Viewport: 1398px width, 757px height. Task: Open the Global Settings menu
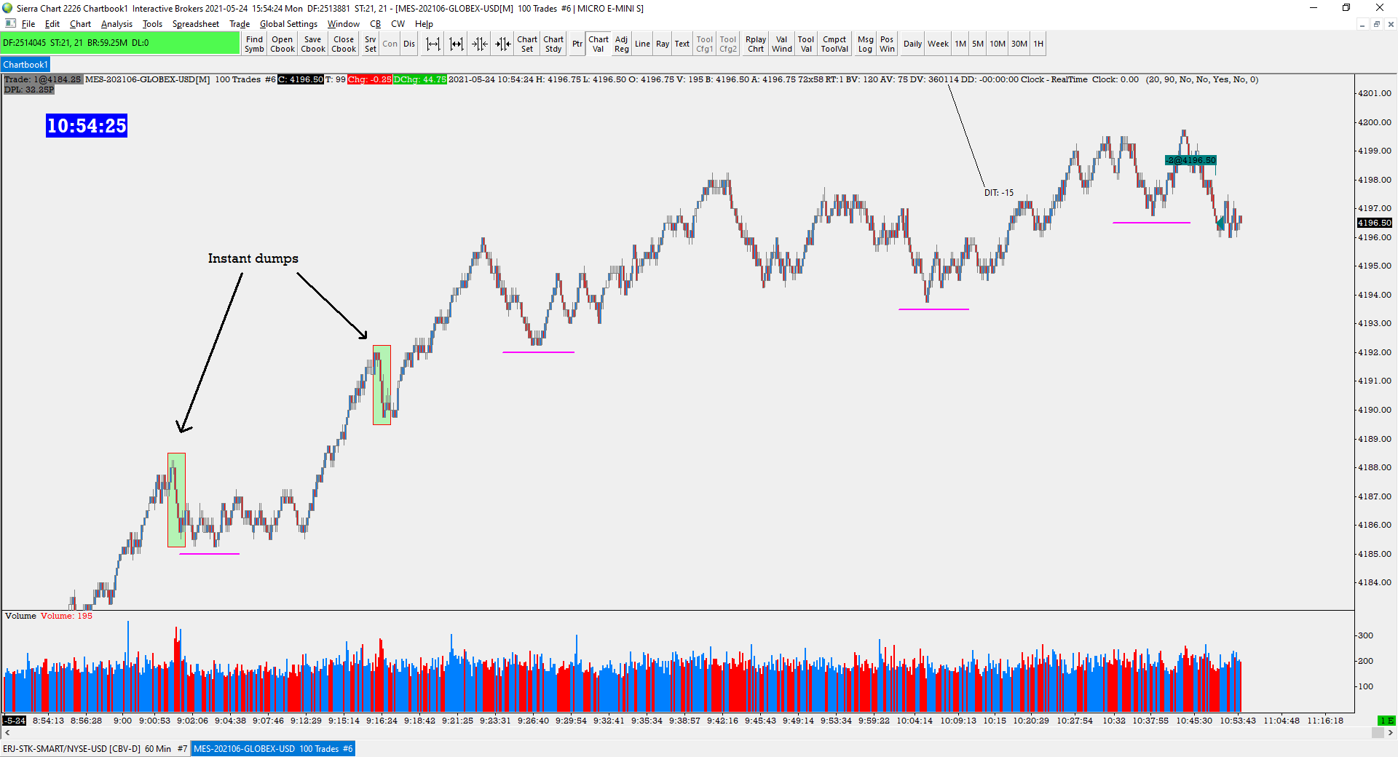pos(288,24)
